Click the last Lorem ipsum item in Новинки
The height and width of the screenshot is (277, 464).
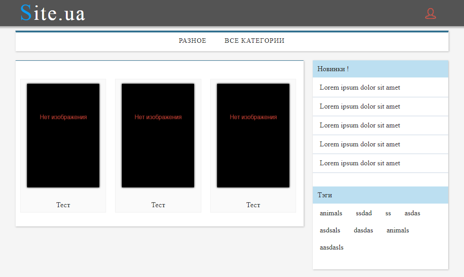tap(360, 163)
